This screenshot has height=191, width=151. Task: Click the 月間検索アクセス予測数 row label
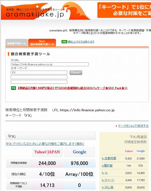pos(19,185)
